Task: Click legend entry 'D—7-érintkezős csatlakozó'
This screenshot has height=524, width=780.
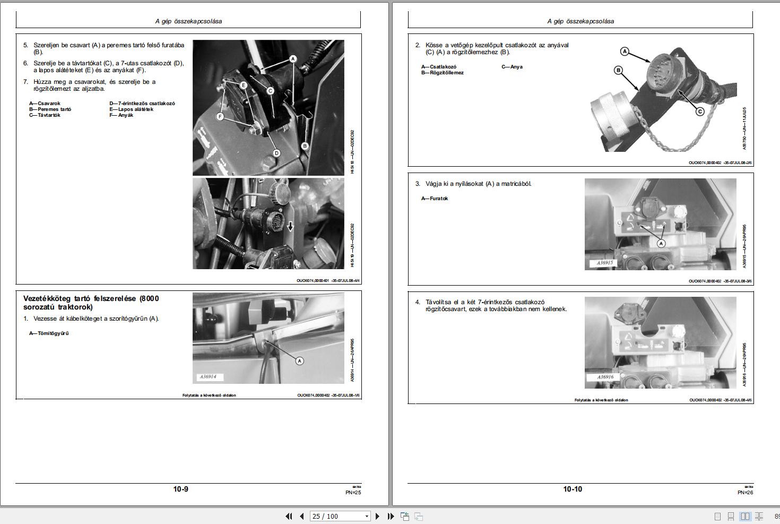Action: point(142,104)
